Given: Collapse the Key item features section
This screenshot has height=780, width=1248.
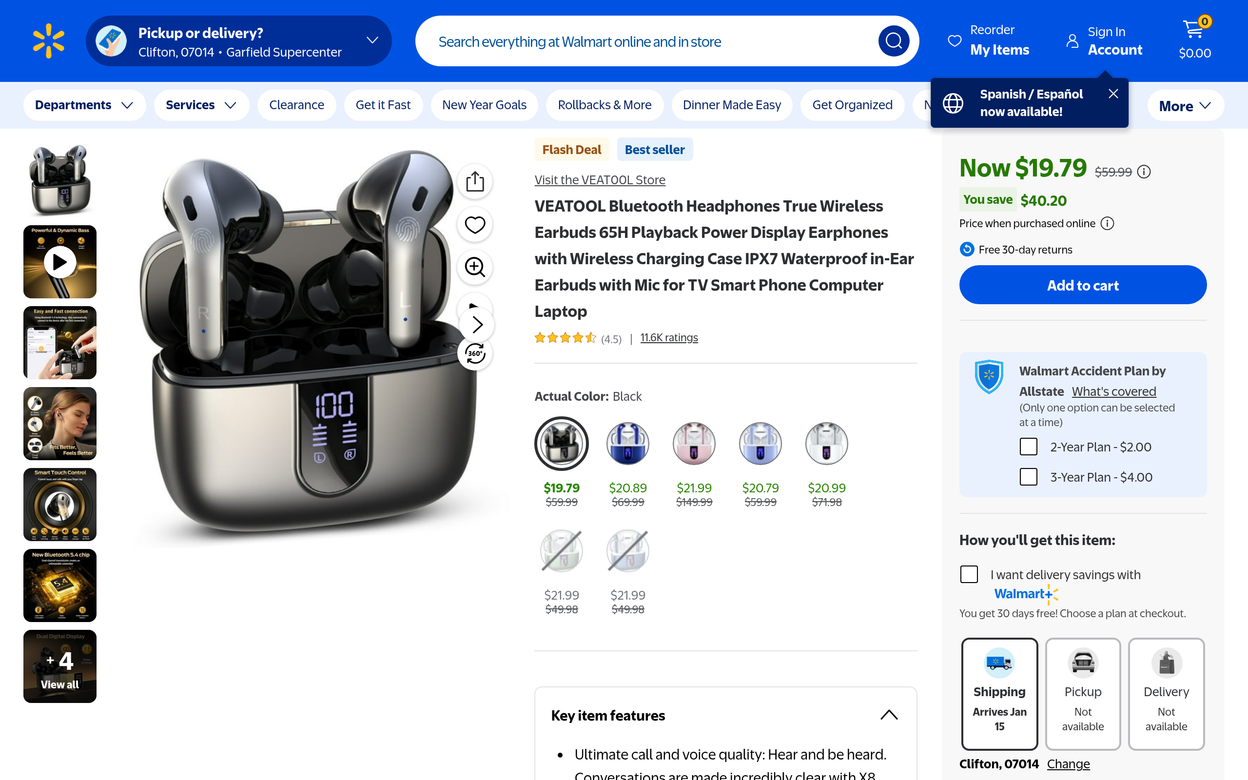Looking at the screenshot, I should [889, 715].
